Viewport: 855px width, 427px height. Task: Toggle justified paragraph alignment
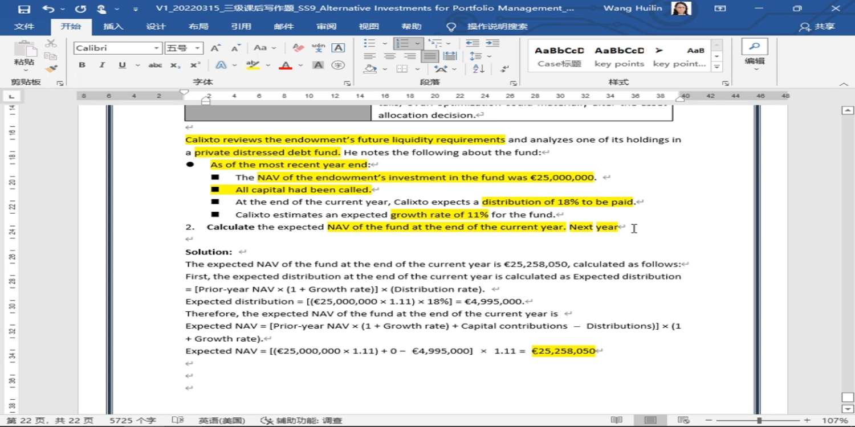coord(430,56)
